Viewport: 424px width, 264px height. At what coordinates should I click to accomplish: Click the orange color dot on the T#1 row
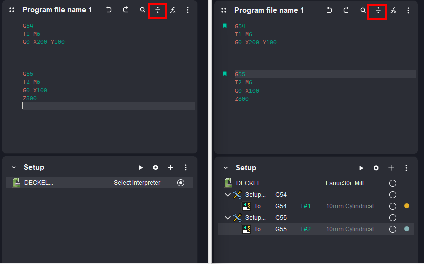[x=407, y=206]
